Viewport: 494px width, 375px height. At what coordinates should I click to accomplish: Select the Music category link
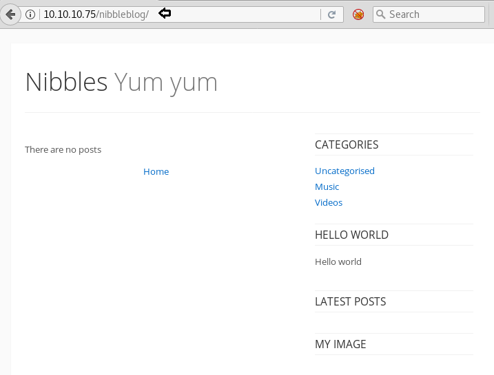[327, 186]
